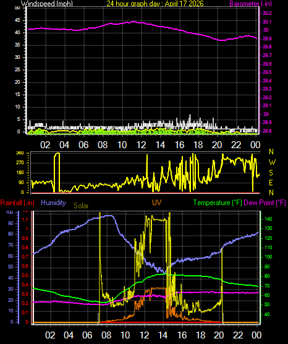Click hour 14 under the bottom graph

(x=163, y=335)
